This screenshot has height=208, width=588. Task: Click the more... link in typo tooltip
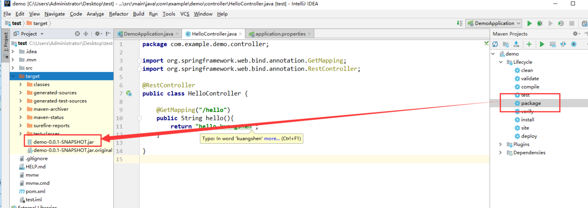click(x=272, y=139)
